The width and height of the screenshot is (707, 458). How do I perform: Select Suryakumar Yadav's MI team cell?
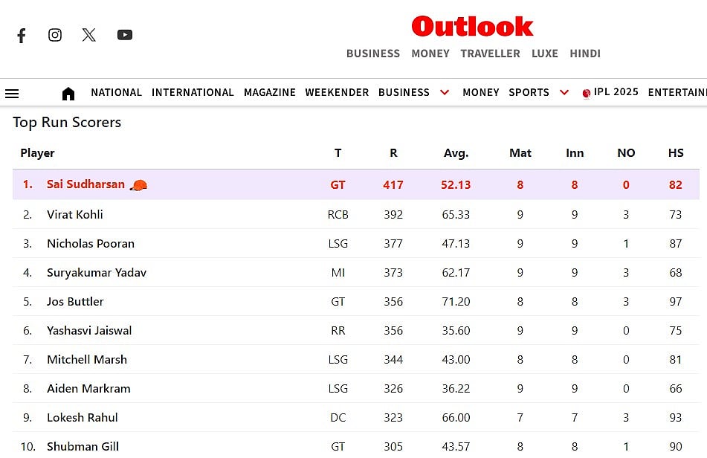(x=338, y=273)
